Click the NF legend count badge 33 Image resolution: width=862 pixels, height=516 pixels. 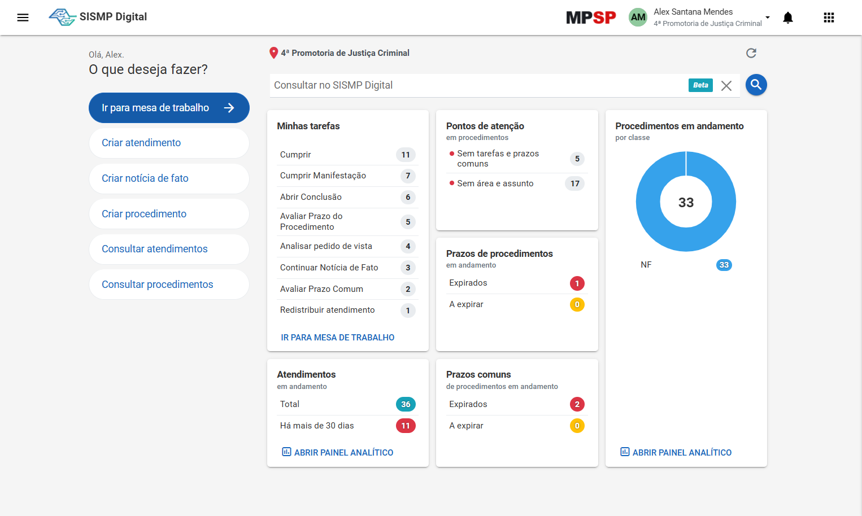tap(724, 265)
